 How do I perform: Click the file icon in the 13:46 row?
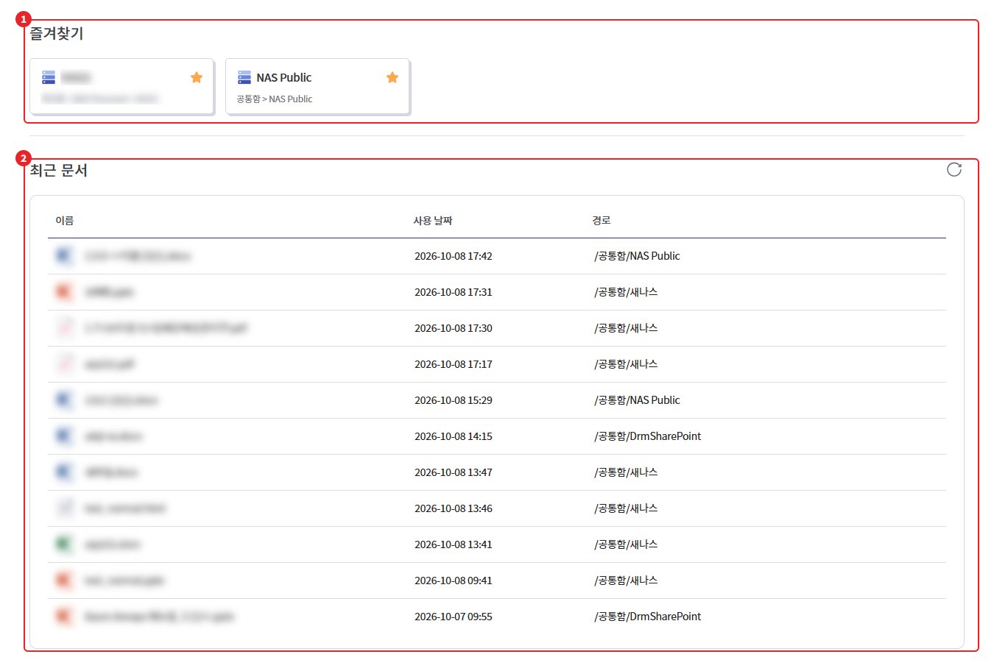pyautogui.click(x=64, y=508)
